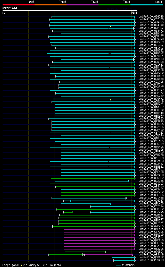Select the UniRef100_B4FX25 label
Viewport: 165px width, 267px height.
coord(151,229)
